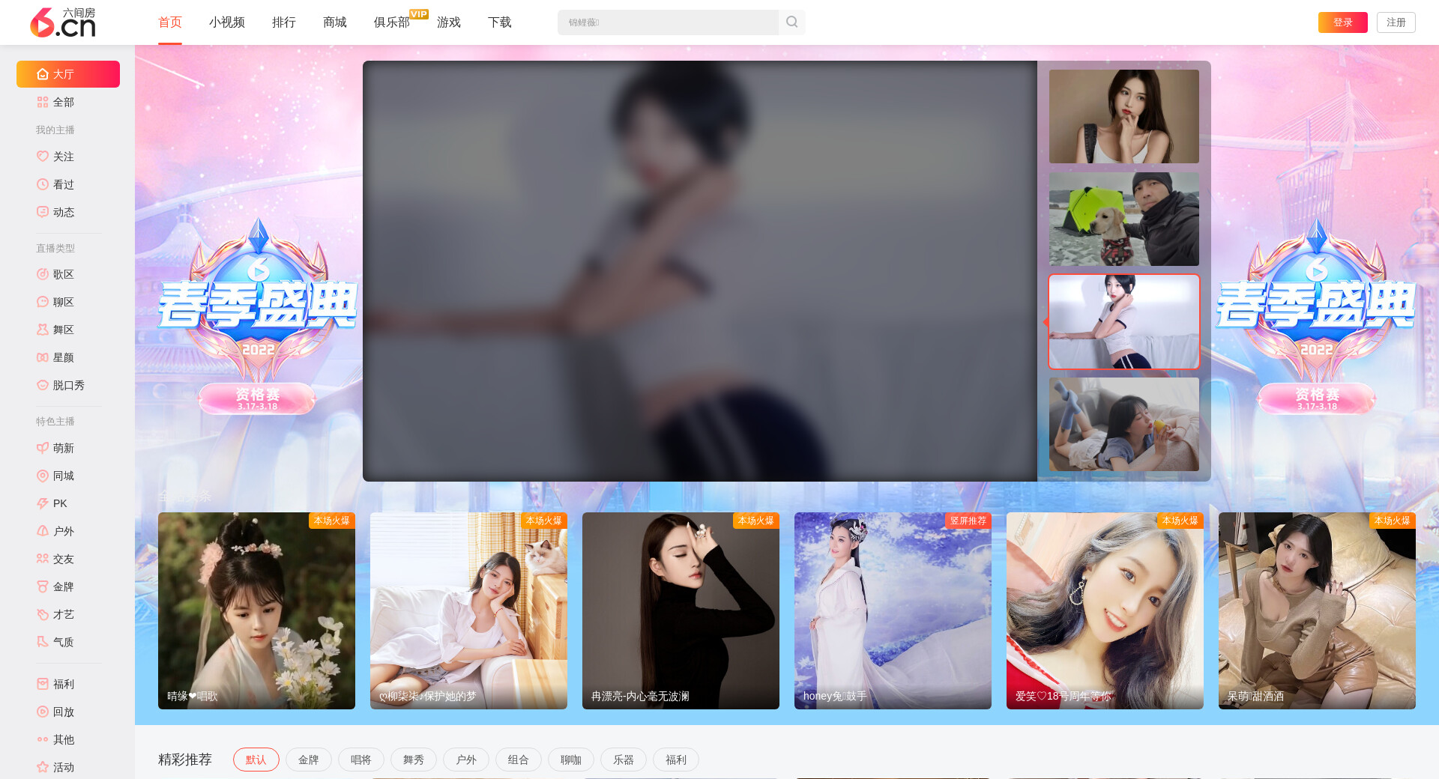Click the 登录 login button
This screenshot has height=779, width=1439.
point(1343,22)
